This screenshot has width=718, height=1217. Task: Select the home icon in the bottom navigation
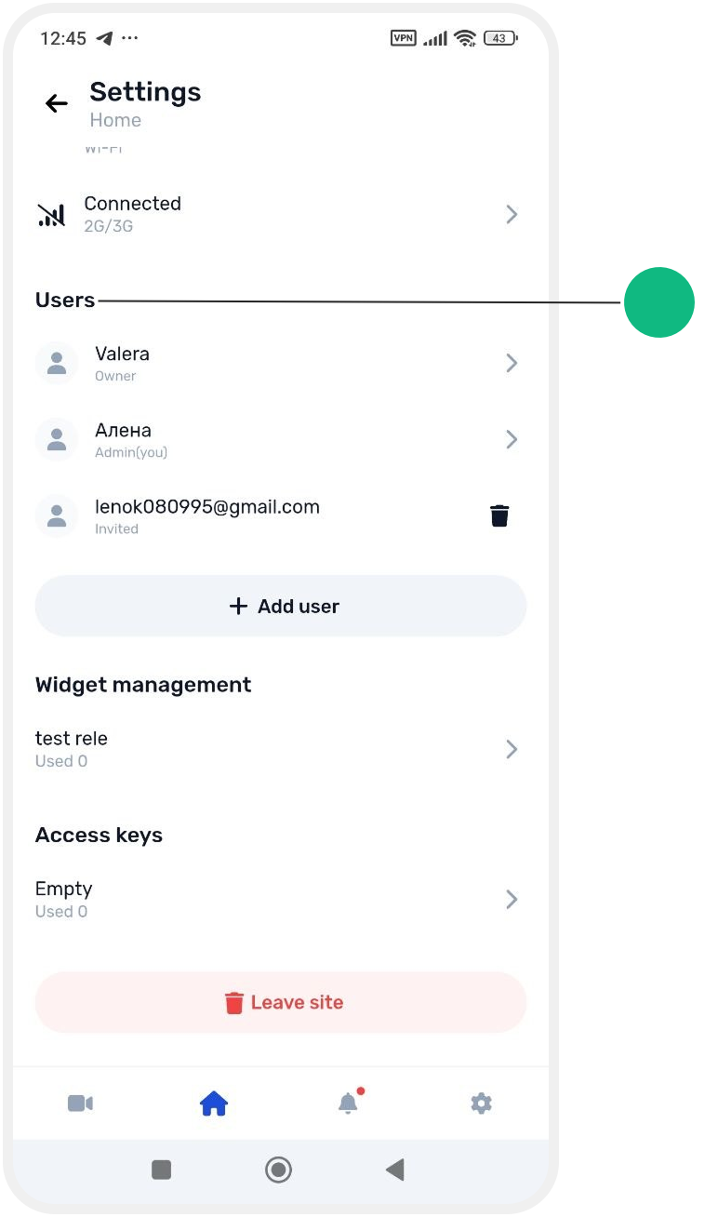click(x=214, y=1104)
